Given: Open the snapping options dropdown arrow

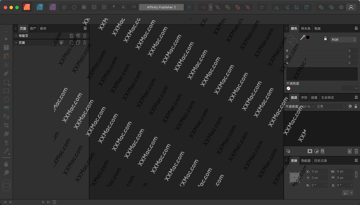Looking at the screenshot, I should [x=211, y=7].
